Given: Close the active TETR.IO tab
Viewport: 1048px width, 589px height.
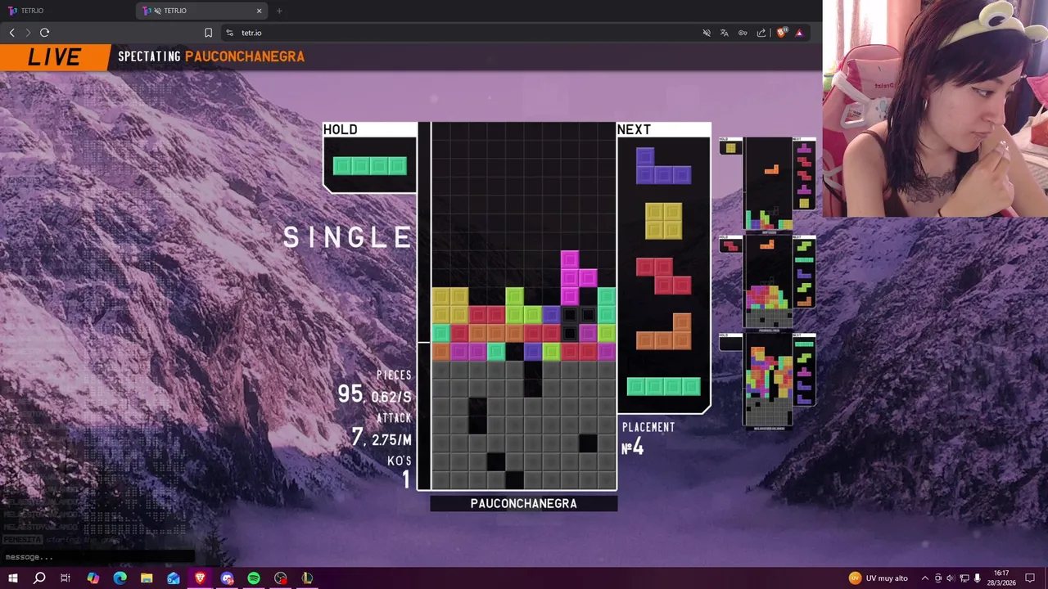Looking at the screenshot, I should click(x=260, y=11).
